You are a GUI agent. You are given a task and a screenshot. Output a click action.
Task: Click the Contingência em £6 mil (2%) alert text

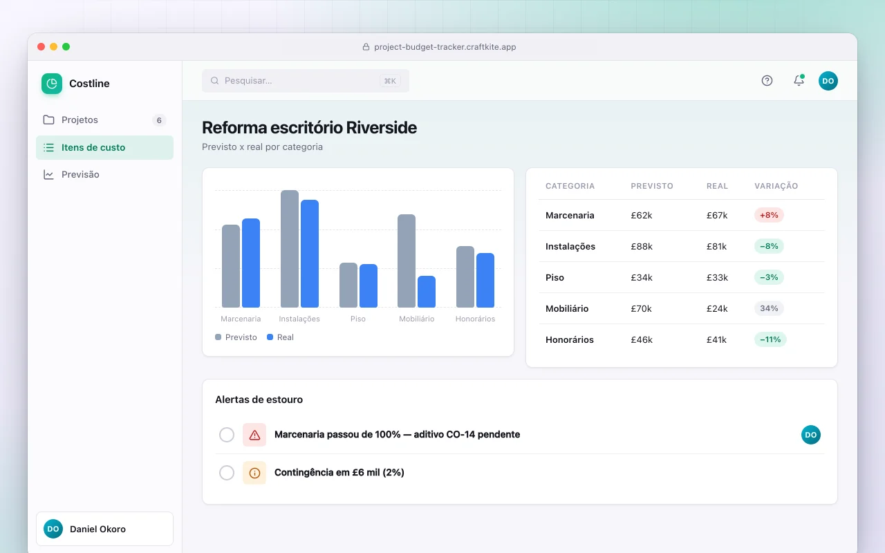pyautogui.click(x=339, y=473)
